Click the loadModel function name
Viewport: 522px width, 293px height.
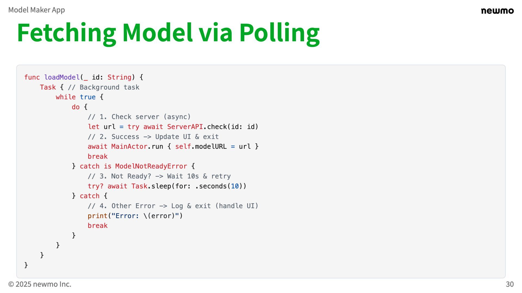[x=62, y=77]
